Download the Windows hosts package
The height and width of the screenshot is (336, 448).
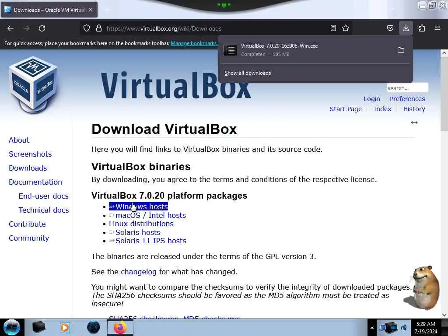[x=138, y=206]
